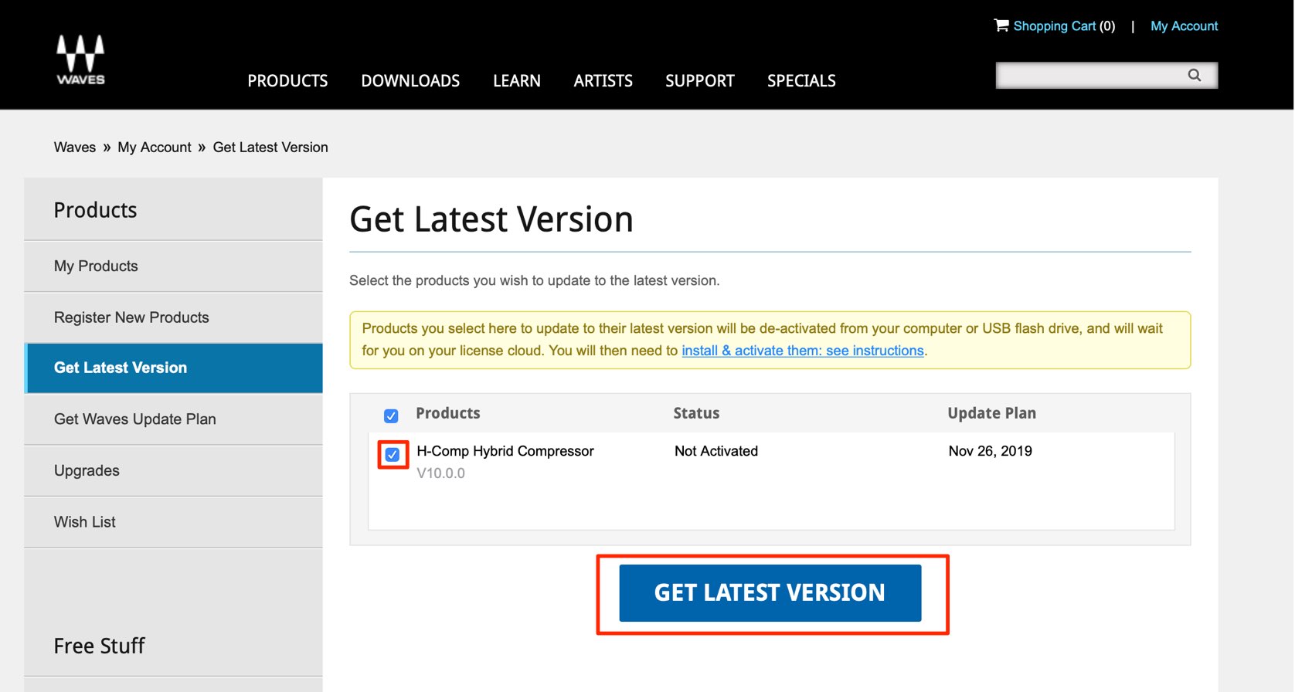This screenshot has height=692, width=1295.
Task: Uncheck the H-Comp Hybrid Compressor checkbox
Action: click(x=393, y=454)
